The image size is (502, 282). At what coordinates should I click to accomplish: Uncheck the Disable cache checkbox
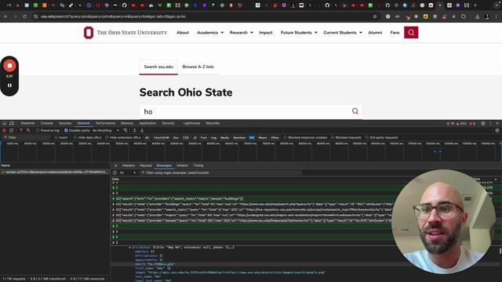click(x=66, y=131)
